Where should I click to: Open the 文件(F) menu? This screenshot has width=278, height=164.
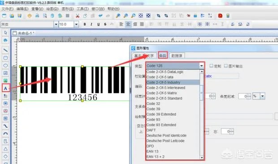7,9
